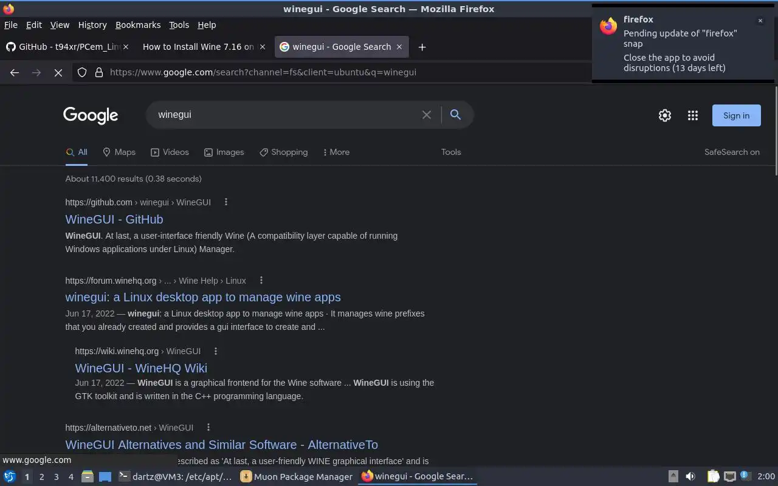
Task: Click the padlock site security icon
Action: [99, 72]
